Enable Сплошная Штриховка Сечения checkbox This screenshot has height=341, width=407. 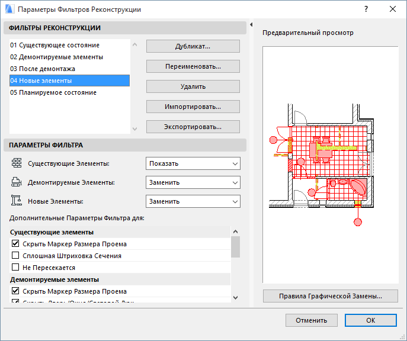15,255
